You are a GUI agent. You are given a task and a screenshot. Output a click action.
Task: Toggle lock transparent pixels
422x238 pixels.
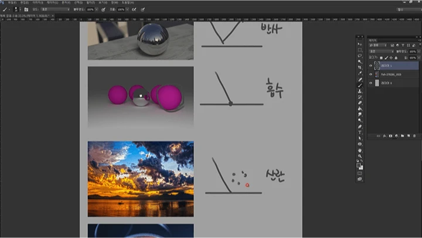381,58
